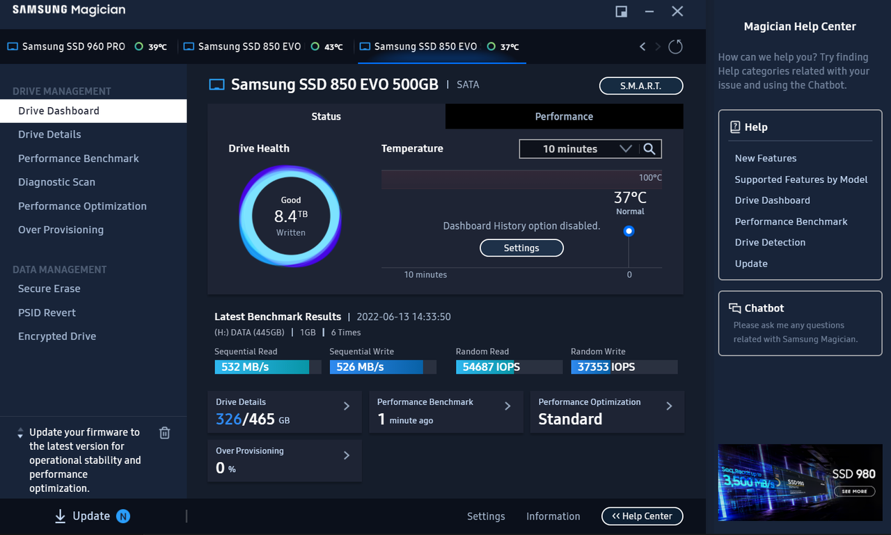The width and height of the screenshot is (891, 535).
Task: Click the SSD 980 advertisement banner
Action: click(800, 483)
